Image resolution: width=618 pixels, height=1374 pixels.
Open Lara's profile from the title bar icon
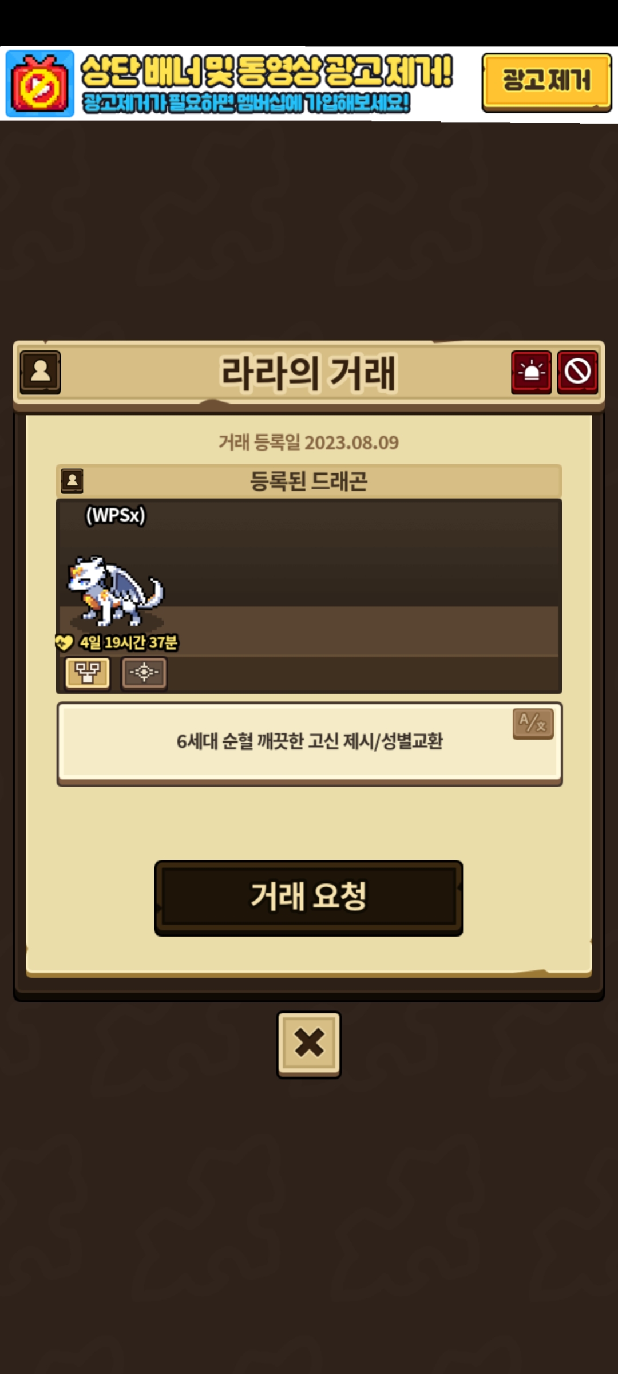pos(40,372)
